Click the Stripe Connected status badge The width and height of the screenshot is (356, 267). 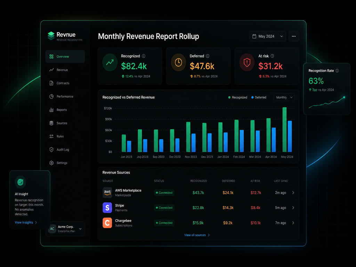164,208
